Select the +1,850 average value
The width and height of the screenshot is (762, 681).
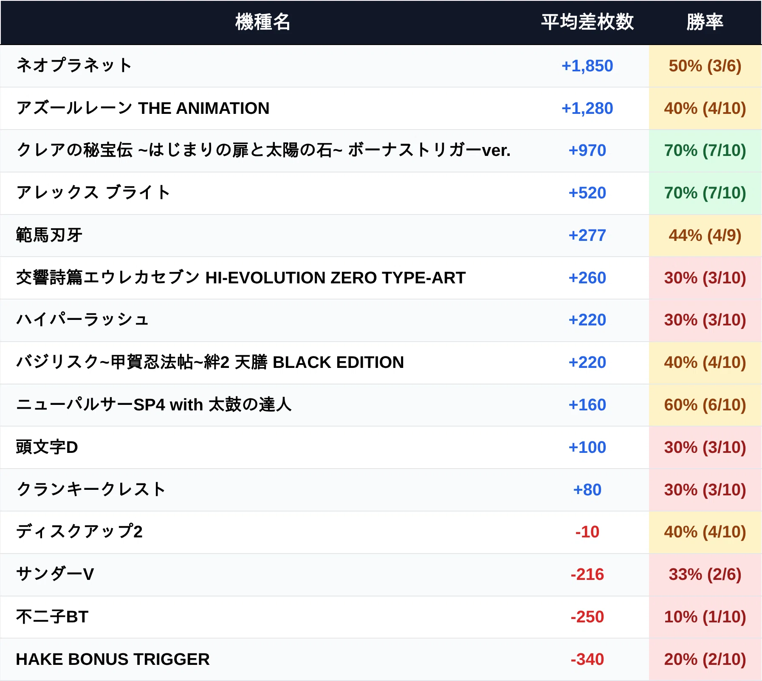[x=587, y=66]
